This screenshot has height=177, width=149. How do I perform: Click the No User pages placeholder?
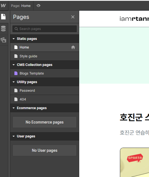coord(45,150)
